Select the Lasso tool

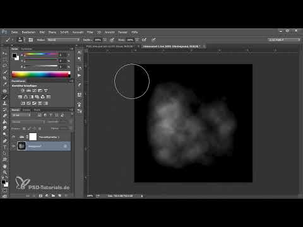click(4, 66)
